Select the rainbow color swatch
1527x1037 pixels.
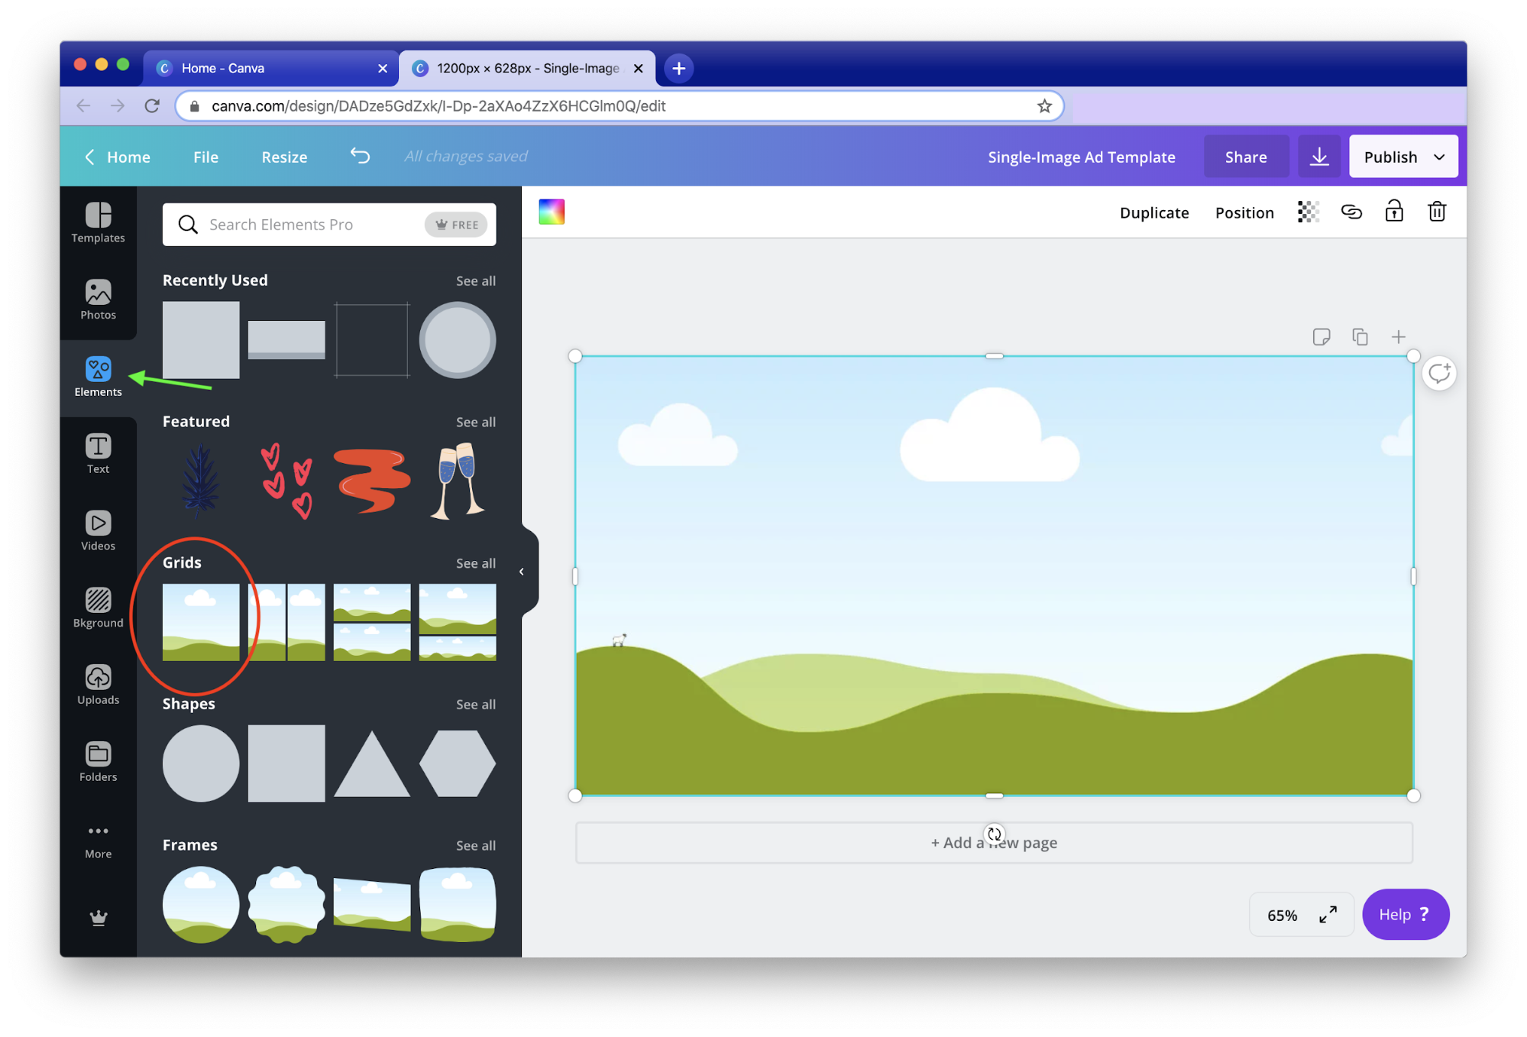pyautogui.click(x=552, y=212)
